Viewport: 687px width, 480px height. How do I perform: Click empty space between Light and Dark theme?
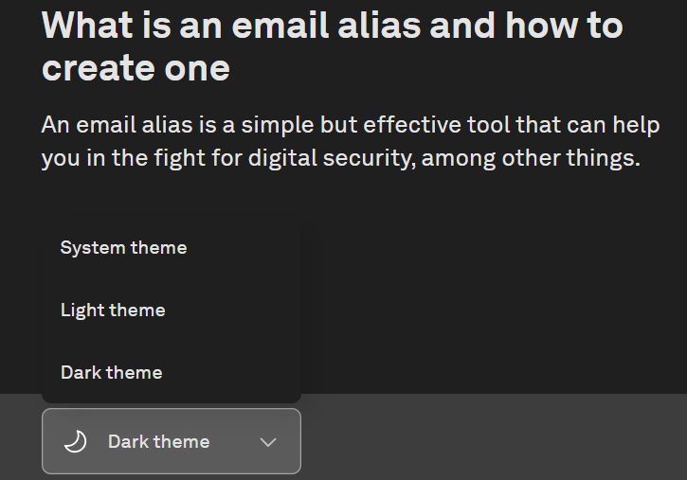[x=172, y=341]
